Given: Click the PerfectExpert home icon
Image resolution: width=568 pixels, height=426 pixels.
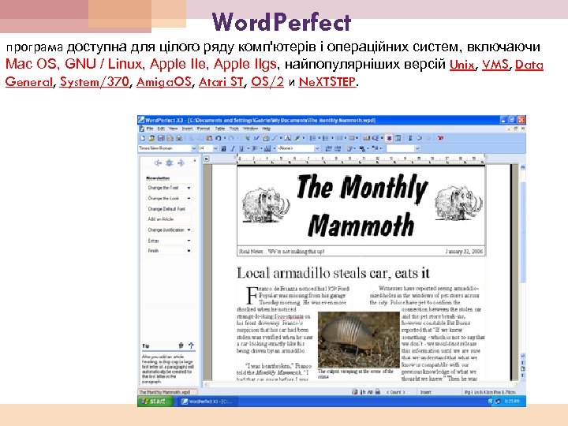Looking at the screenshot, I should 169,163.
